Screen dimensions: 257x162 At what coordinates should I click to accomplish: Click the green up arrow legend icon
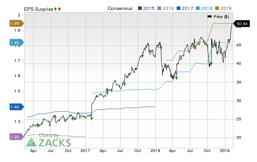(55, 8)
